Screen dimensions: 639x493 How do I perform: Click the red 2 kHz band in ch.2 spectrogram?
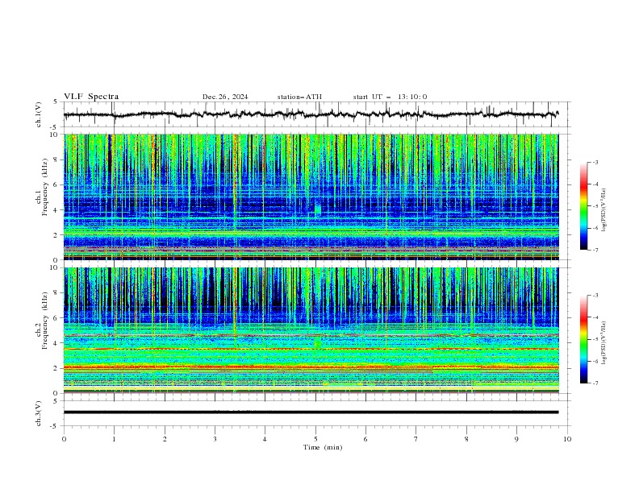click(311, 367)
